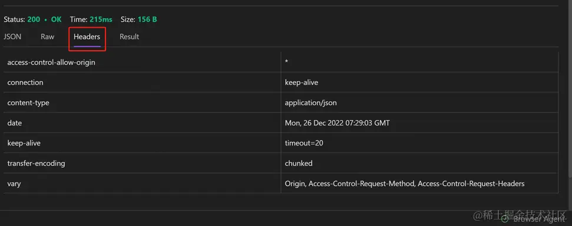Select the access-control-allow-origin header name
572x226 pixels.
[51, 62]
